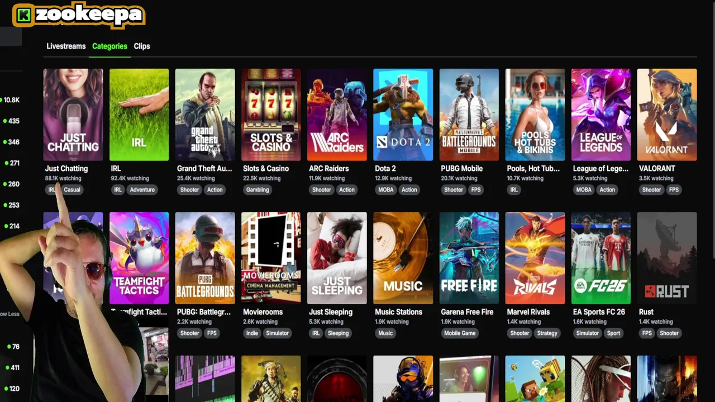
Task: Open the Movierooms Cinema Management cover
Action: pyautogui.click(x=271, y=258)
